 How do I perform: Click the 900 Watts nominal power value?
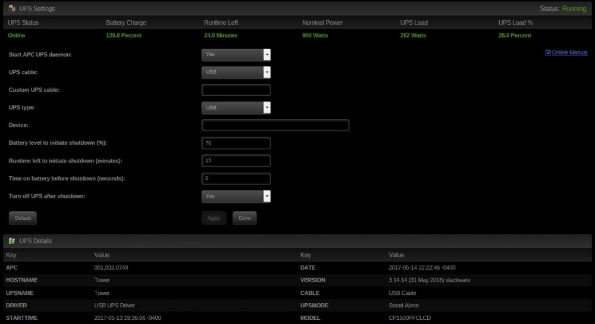pyautogui.click(x=315, y=35)
